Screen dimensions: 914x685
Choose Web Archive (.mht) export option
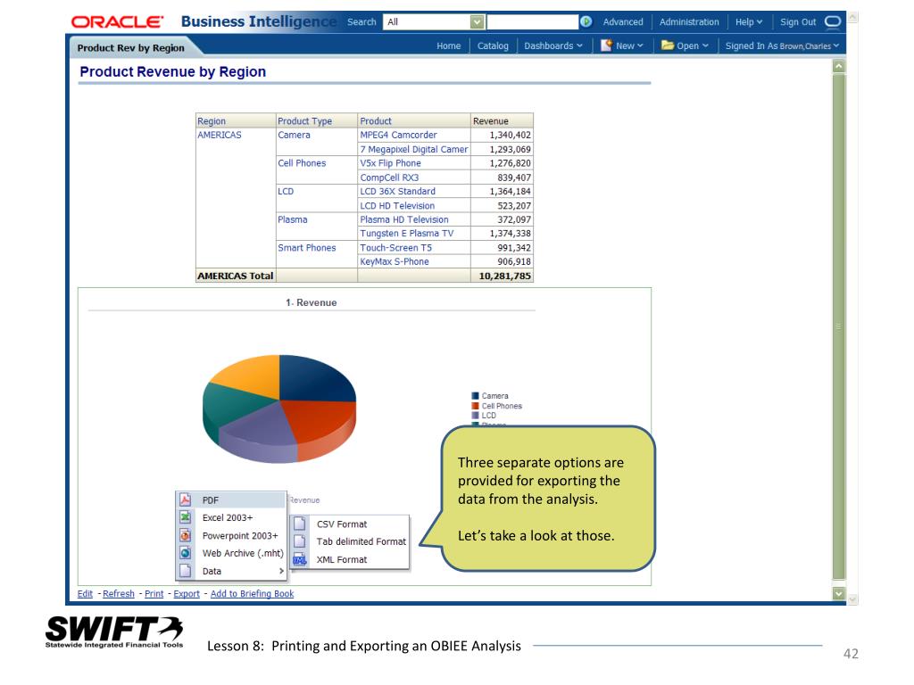point(231,553)
